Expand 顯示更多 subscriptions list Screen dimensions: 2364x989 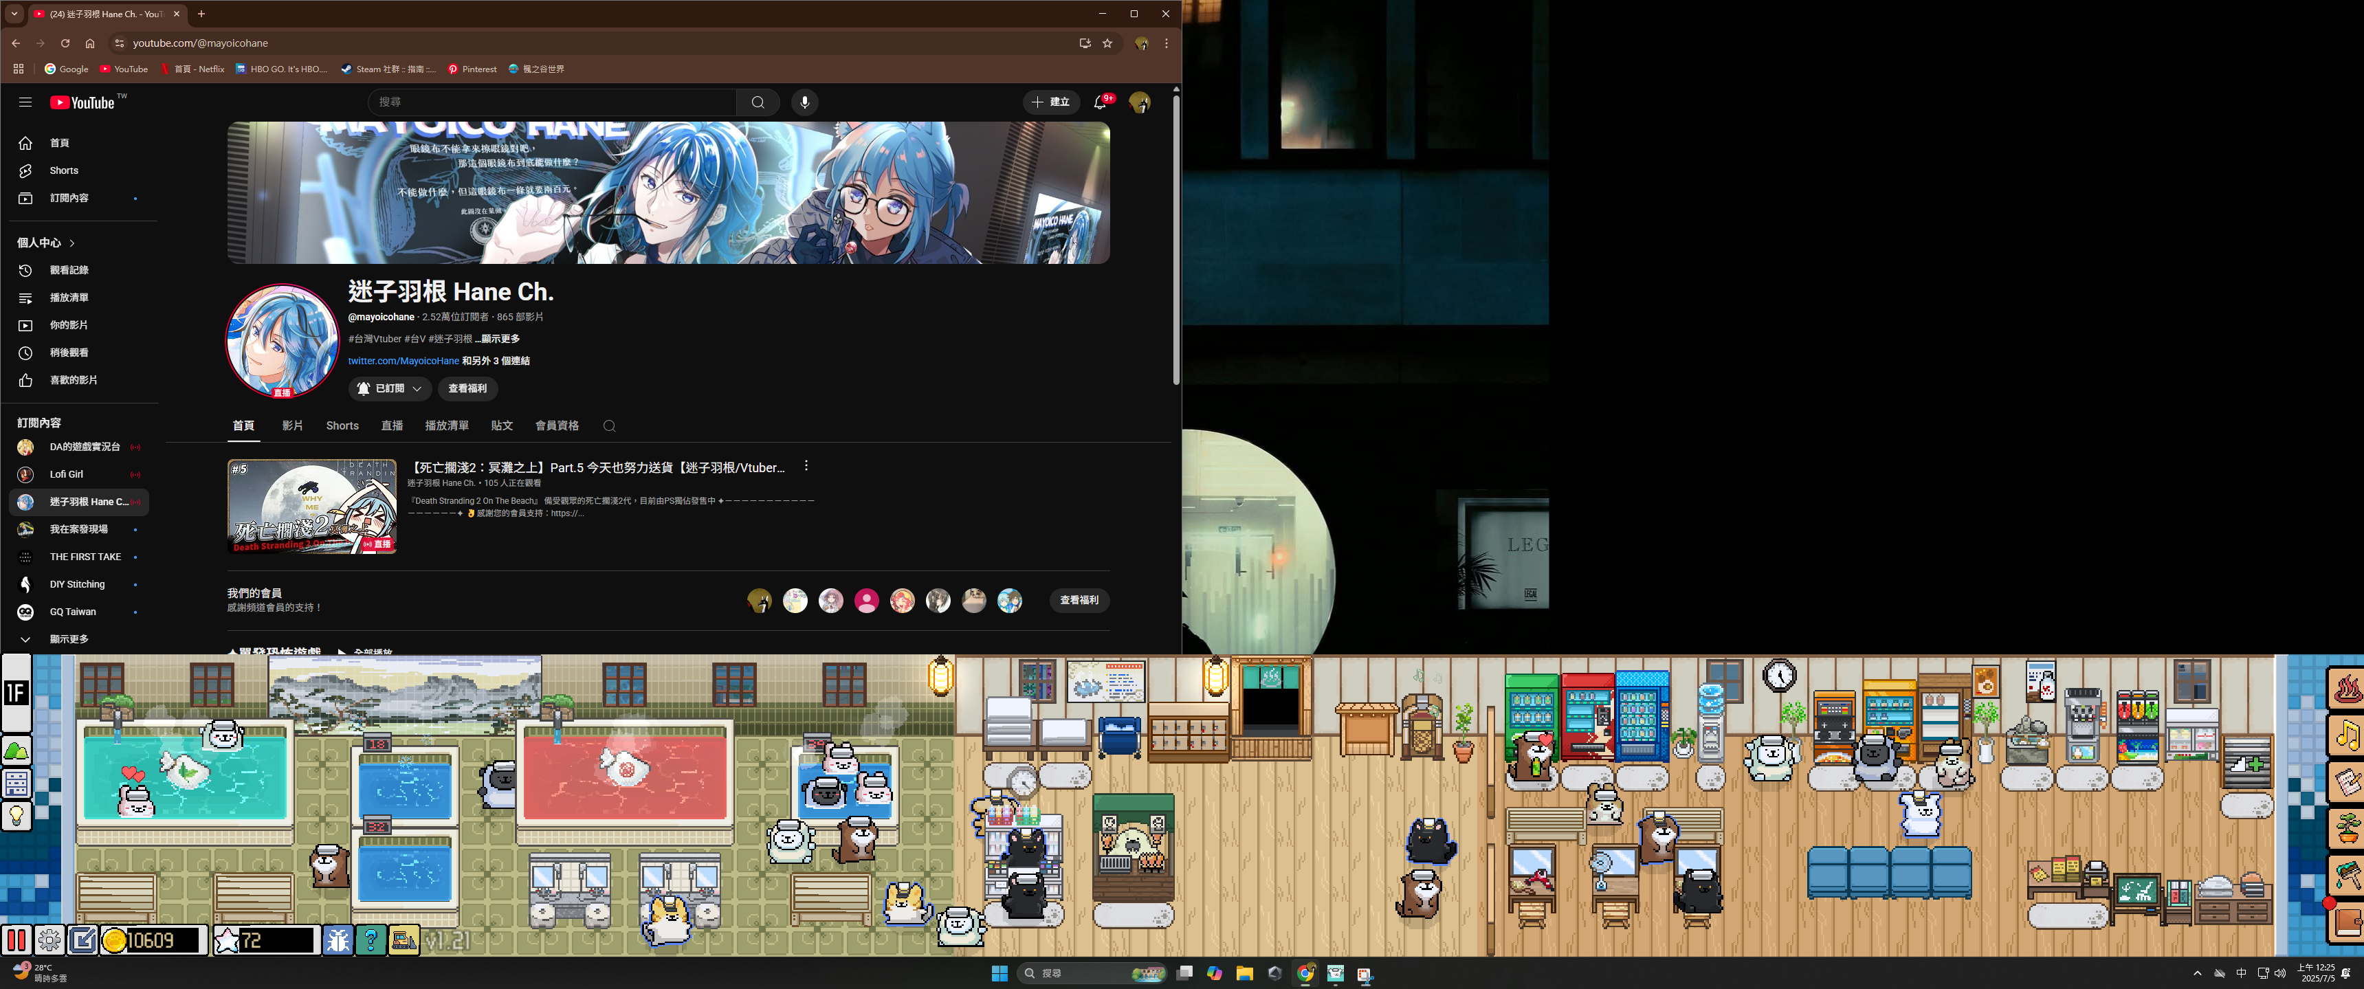[x=80, y=639]
